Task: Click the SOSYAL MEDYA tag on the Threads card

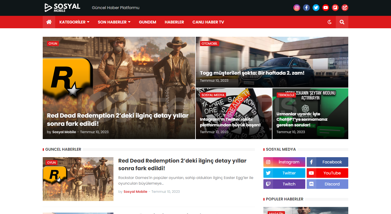Action: tap(213, 95)
